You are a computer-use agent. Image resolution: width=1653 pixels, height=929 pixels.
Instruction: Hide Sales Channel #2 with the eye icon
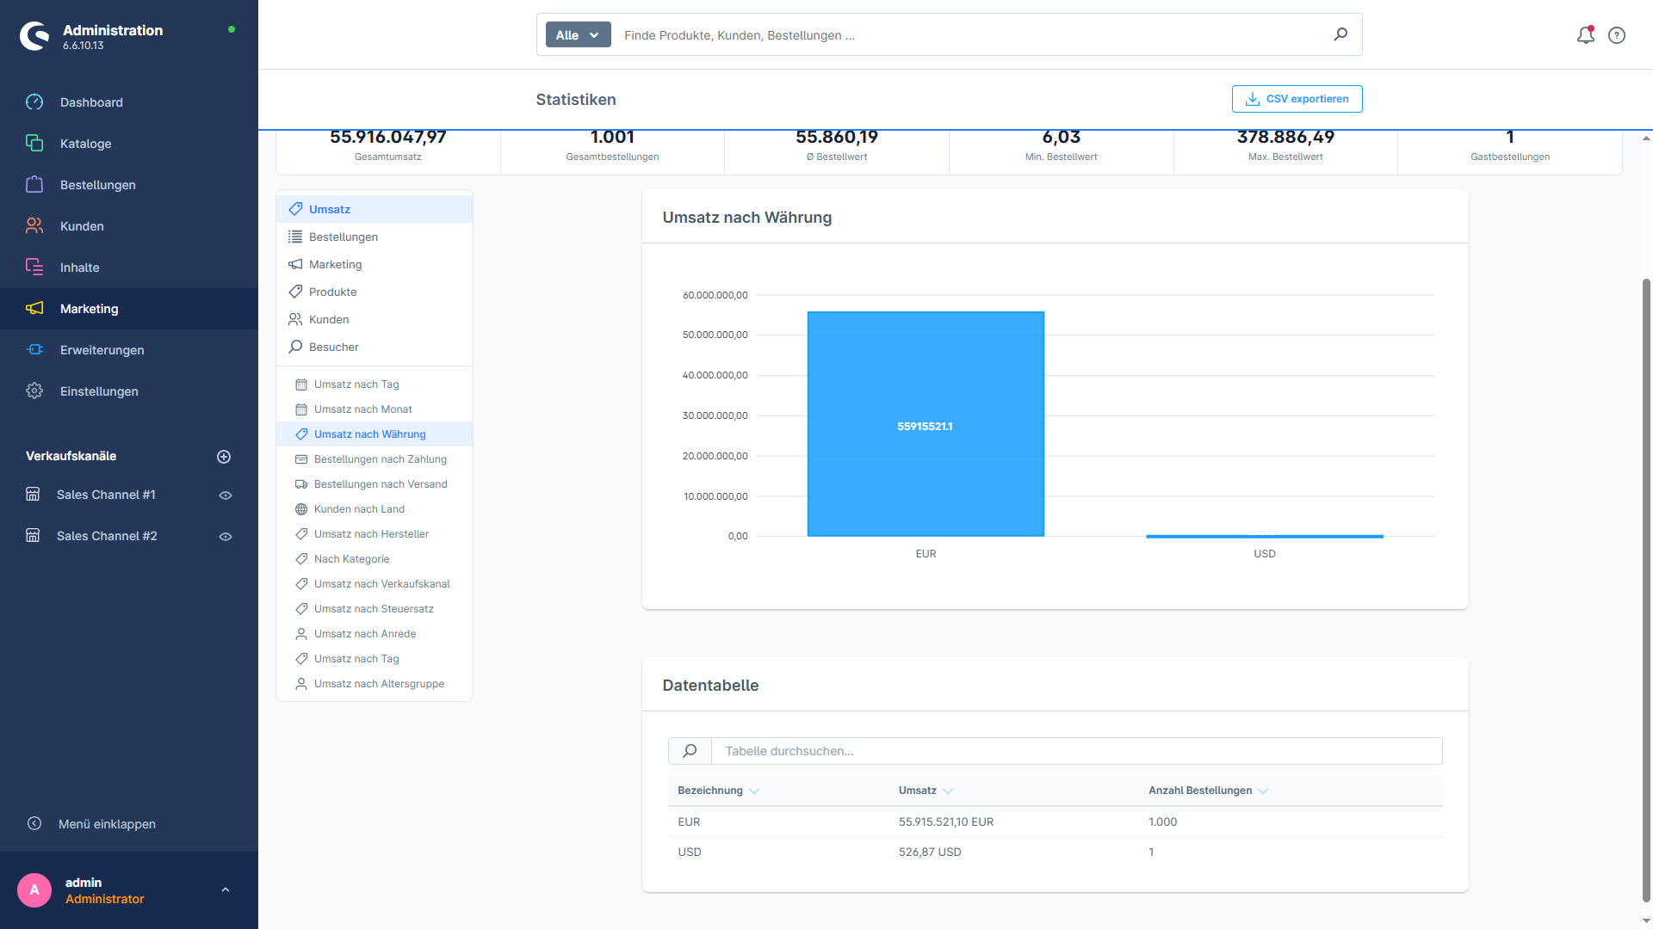[225, 536]
